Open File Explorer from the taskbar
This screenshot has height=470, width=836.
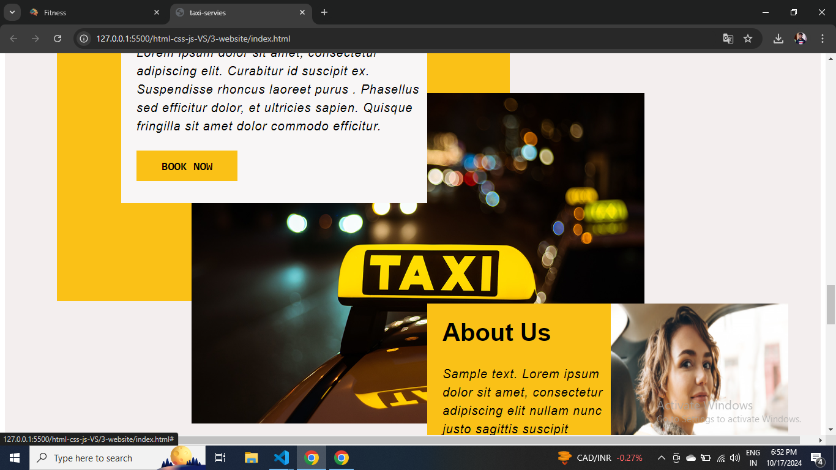pos(252,458)
